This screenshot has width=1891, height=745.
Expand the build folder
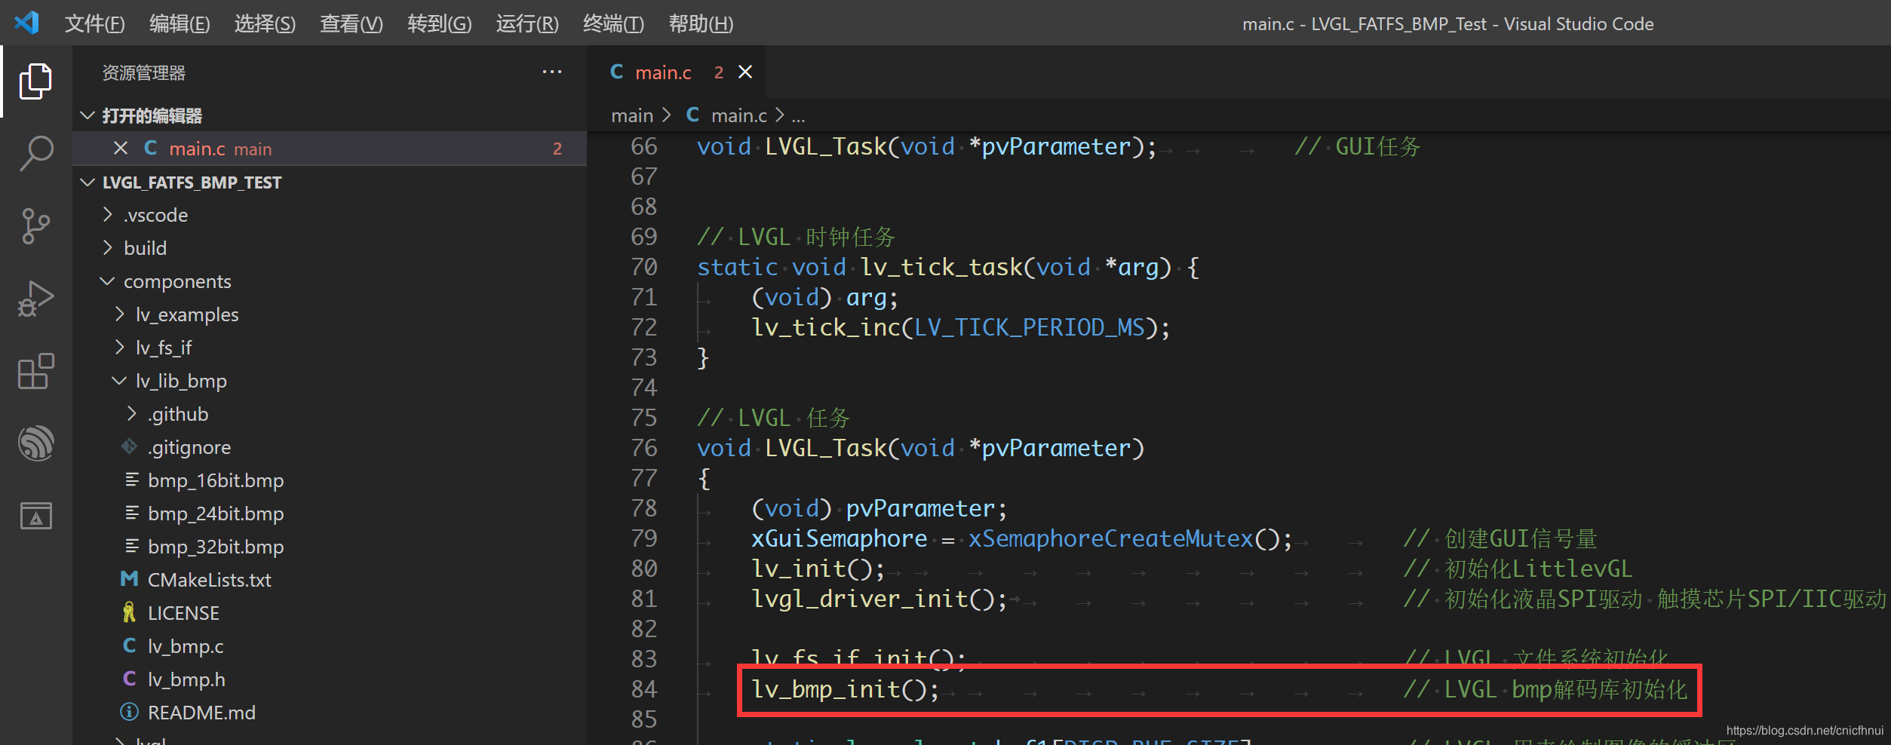[108, 248]
